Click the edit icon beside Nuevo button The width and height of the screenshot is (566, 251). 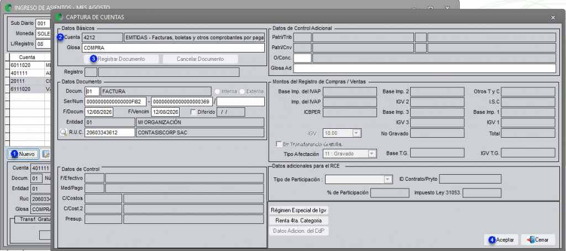pyautogui.click(x=45, y=154)
